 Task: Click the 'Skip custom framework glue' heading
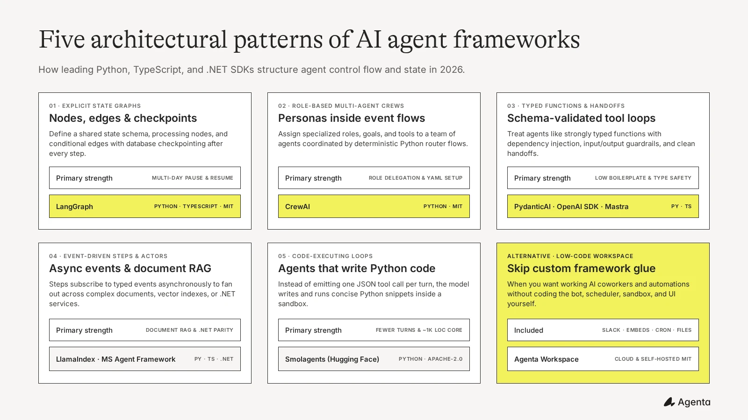point(582,268)
